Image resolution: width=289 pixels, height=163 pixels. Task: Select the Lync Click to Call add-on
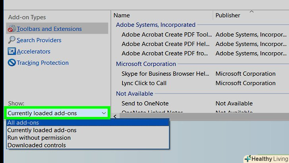pyautogui.click(x=144, y=83)
